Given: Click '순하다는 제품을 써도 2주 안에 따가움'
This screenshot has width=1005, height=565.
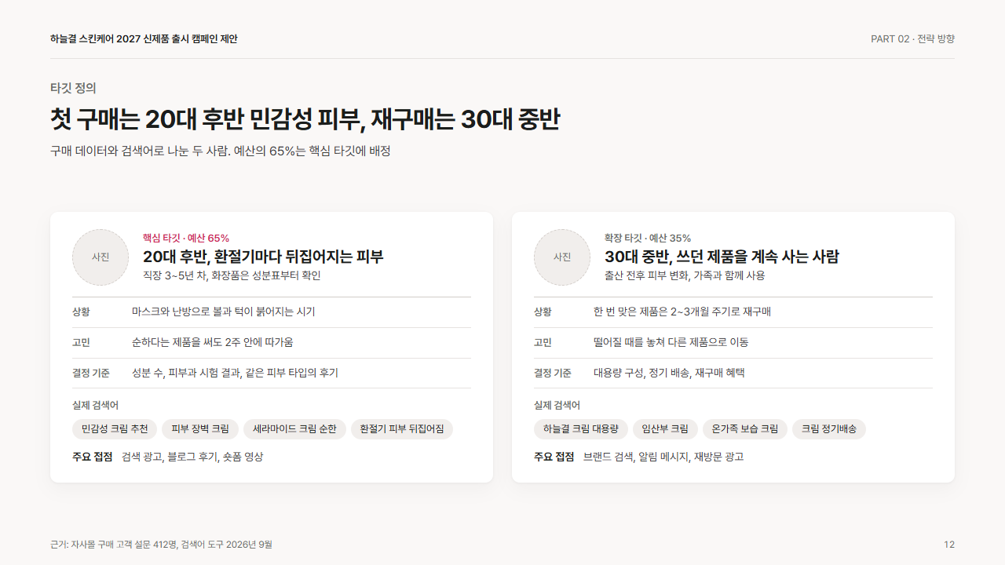Looking at the screenshot, I should click(213, 342).
